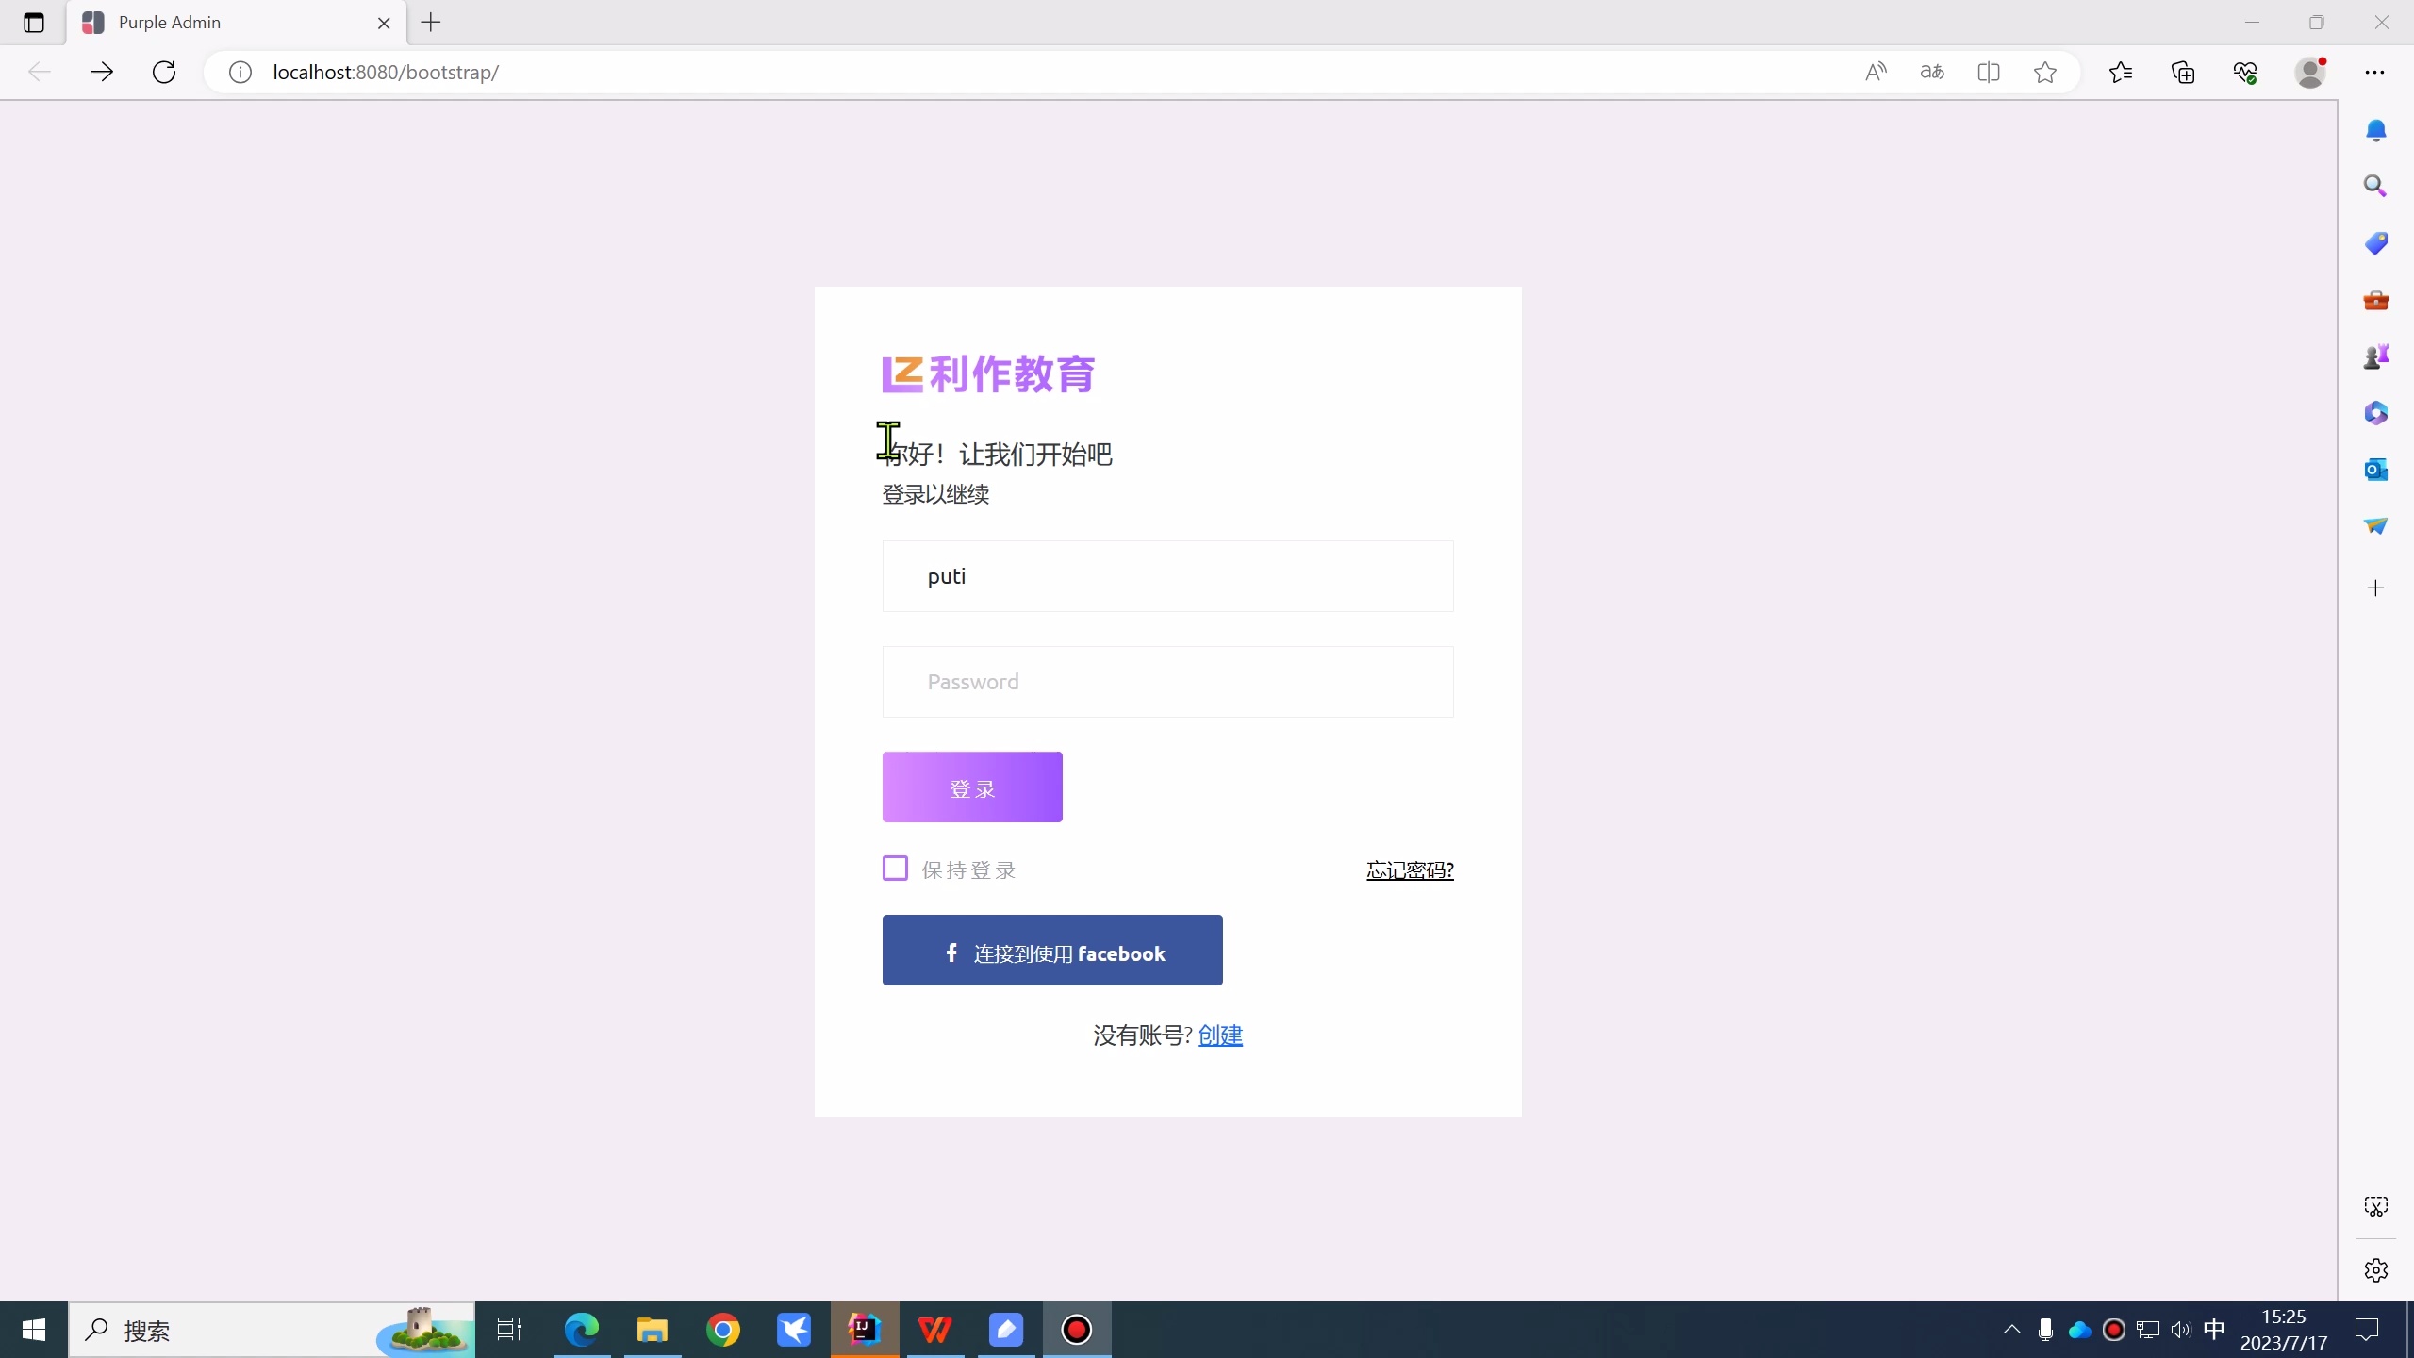This screenshot has width=2414, height=1358.
Task: Expand hidden icons in the system tray
Action: (2011, 1330)
